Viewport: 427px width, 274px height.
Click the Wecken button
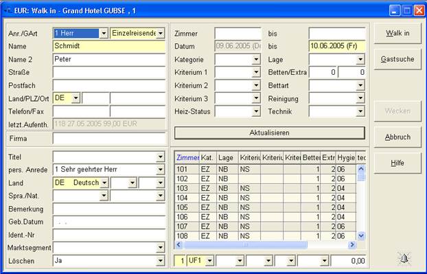pos(397,111)
